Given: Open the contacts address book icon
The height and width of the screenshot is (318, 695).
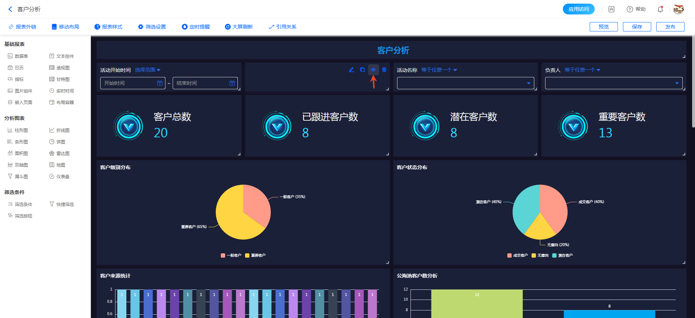Looking at the screenshot, I should click(x=611, y=9).
